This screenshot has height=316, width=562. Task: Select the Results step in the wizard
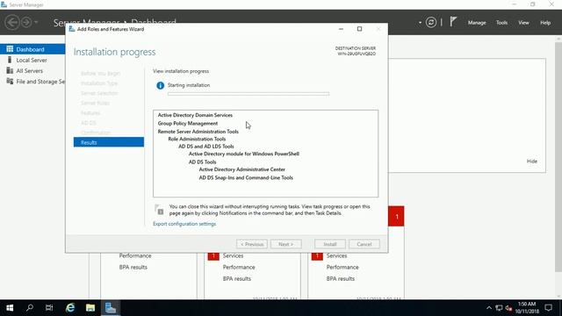(x=109, y=142)
